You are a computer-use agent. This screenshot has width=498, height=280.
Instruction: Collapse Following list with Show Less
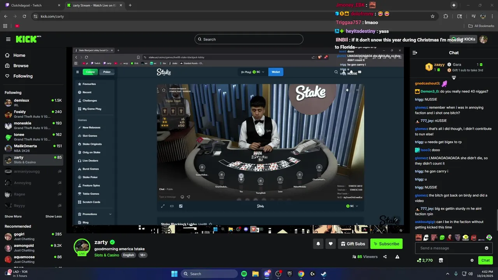tap(54, 217)
